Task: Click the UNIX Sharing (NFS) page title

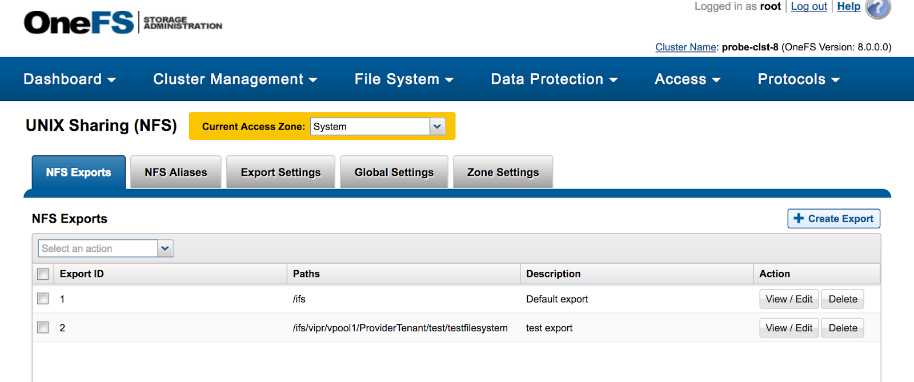Action: coord(101,126)
